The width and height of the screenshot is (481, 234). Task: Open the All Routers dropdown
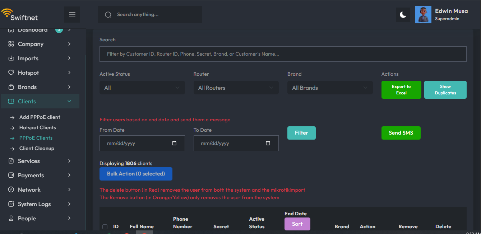click(x=236, y=88)
